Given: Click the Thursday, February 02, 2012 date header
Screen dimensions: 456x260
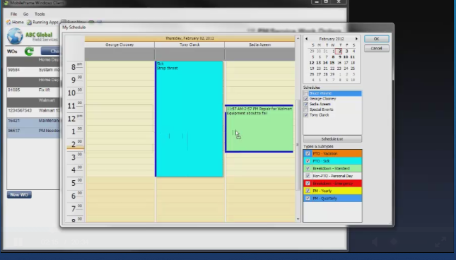Looking at the screenshot, I should coord(189,38).
